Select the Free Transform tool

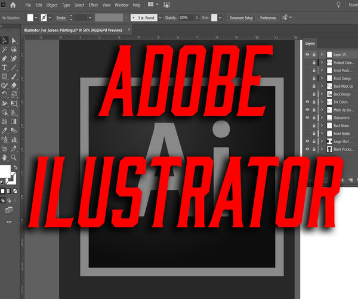14,103
